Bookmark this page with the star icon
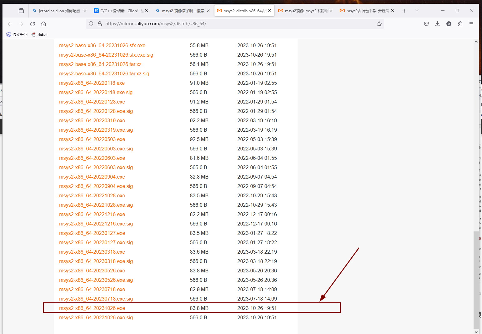Image resolution: width=482 pixels, height=334 pixels. 379,23
